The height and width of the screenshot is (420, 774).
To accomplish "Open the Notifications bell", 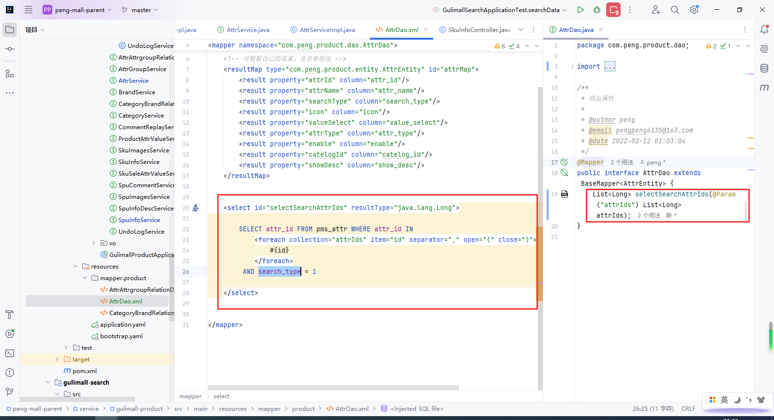I will pyautogui.click(x=764, y=30).
